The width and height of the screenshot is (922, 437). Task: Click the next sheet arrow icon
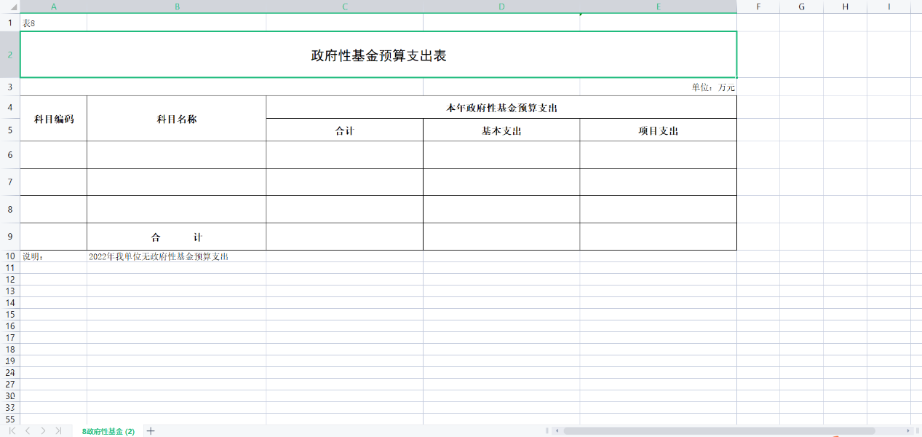(42, 430)
